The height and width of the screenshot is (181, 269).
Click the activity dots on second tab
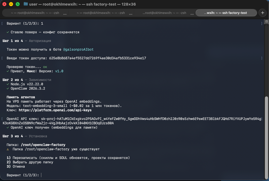coord(131,14)
